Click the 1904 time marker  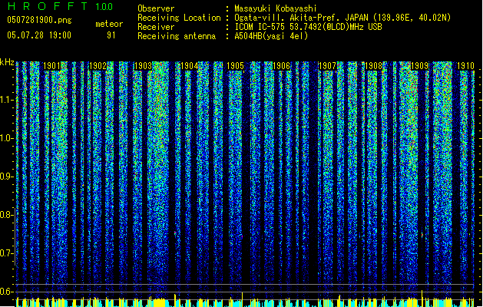(x=189, y=66)
